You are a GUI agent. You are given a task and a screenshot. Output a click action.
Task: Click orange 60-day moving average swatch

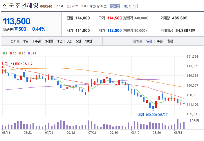tap(20, 53)
